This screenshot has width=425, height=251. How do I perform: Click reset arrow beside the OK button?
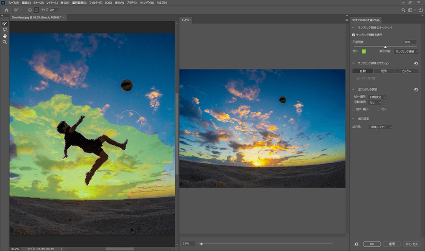(356, 244)
